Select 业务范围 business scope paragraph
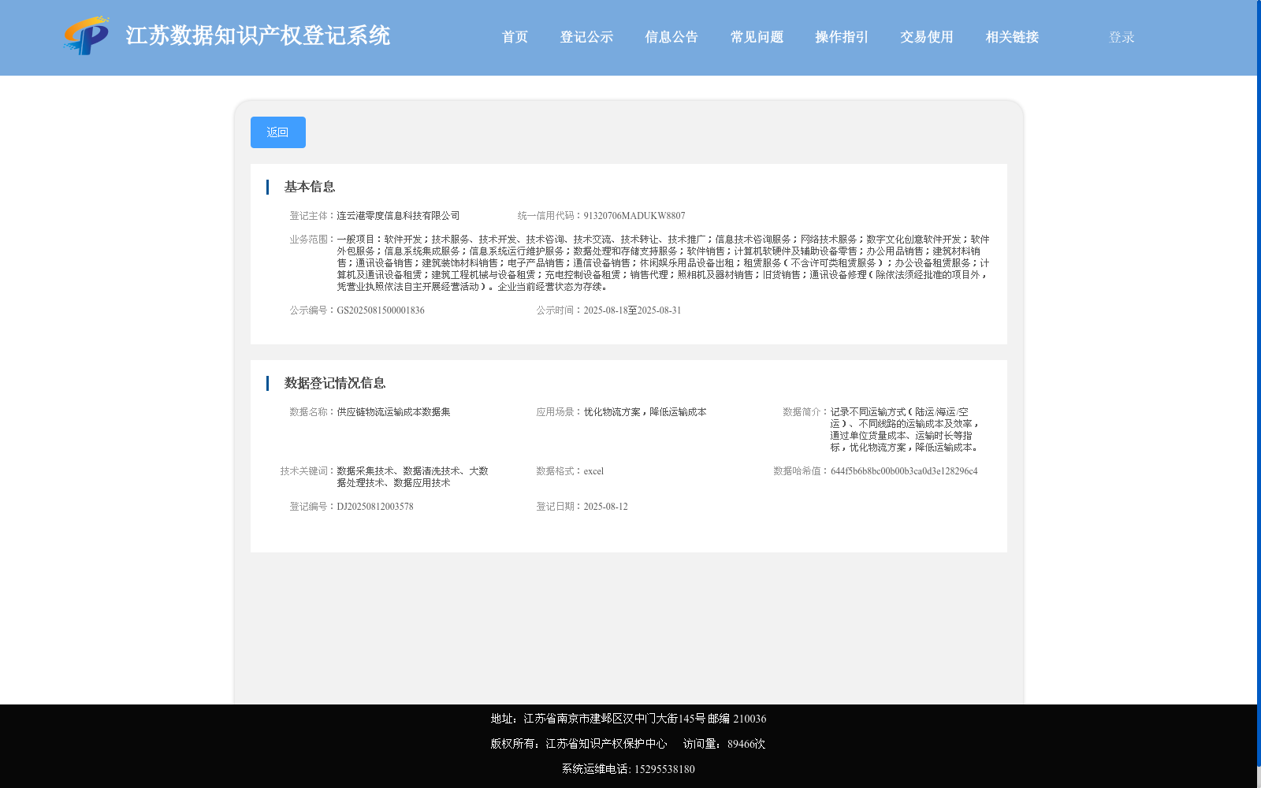 [x=663, y=263]
